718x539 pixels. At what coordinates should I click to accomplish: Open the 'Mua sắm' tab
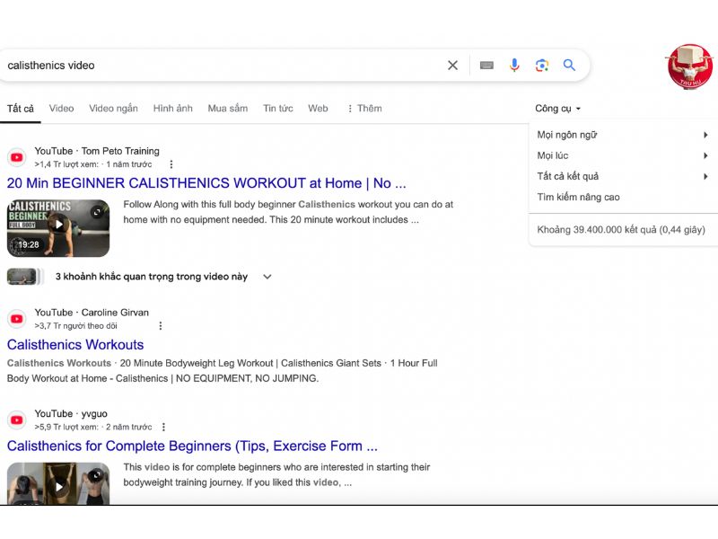pos(228,109)
